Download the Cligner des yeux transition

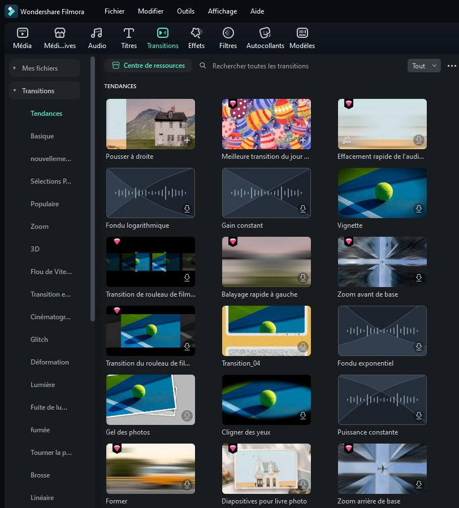[x=303, y=416]
